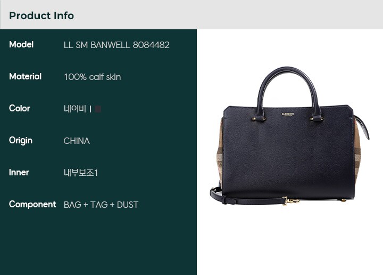383x275 pixels.
Task: Click the Product Info heading
Action: (x=41, y=15)
